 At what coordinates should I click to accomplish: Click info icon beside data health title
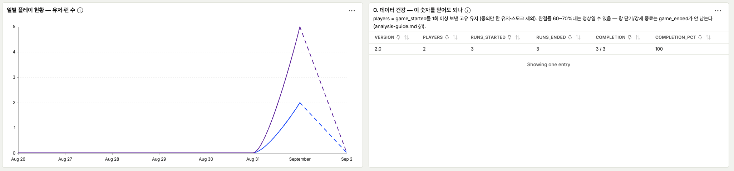click(468, 10)
